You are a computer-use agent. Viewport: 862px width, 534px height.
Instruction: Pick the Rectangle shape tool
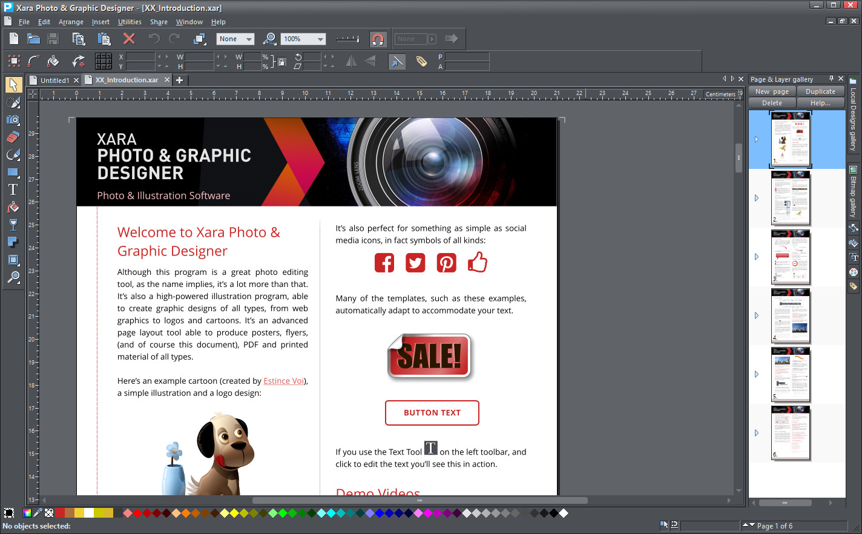point(13,173)
